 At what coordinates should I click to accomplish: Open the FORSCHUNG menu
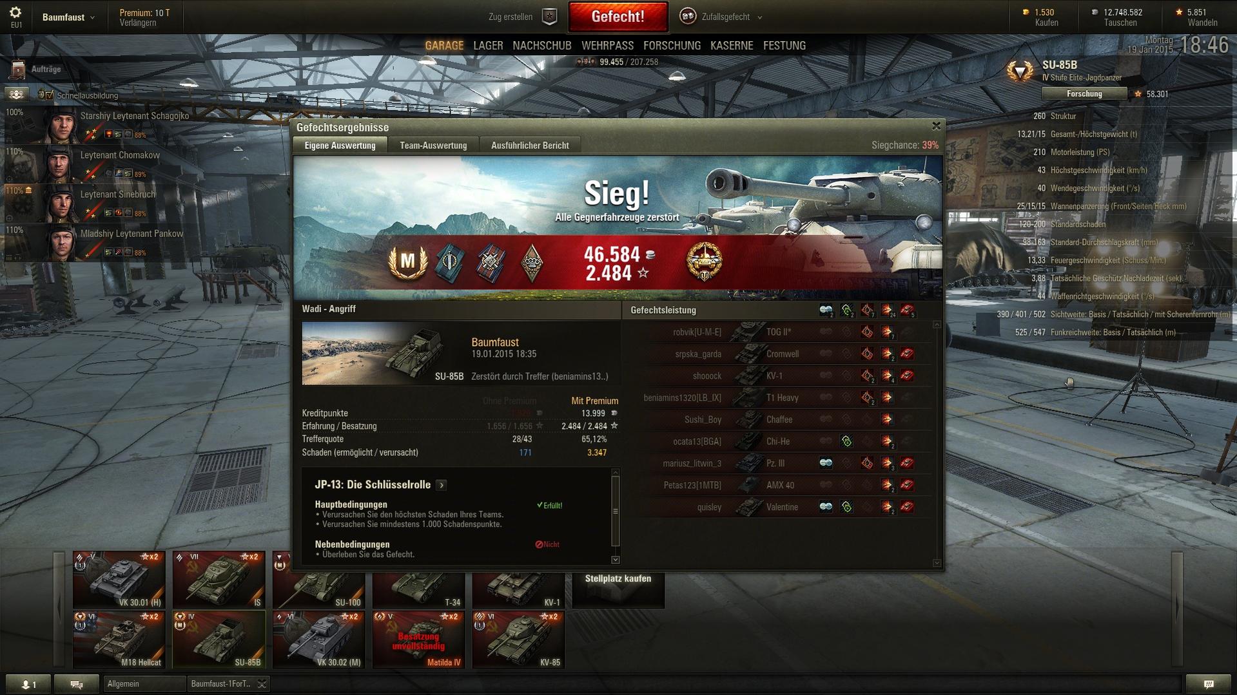tap(672, 46)
